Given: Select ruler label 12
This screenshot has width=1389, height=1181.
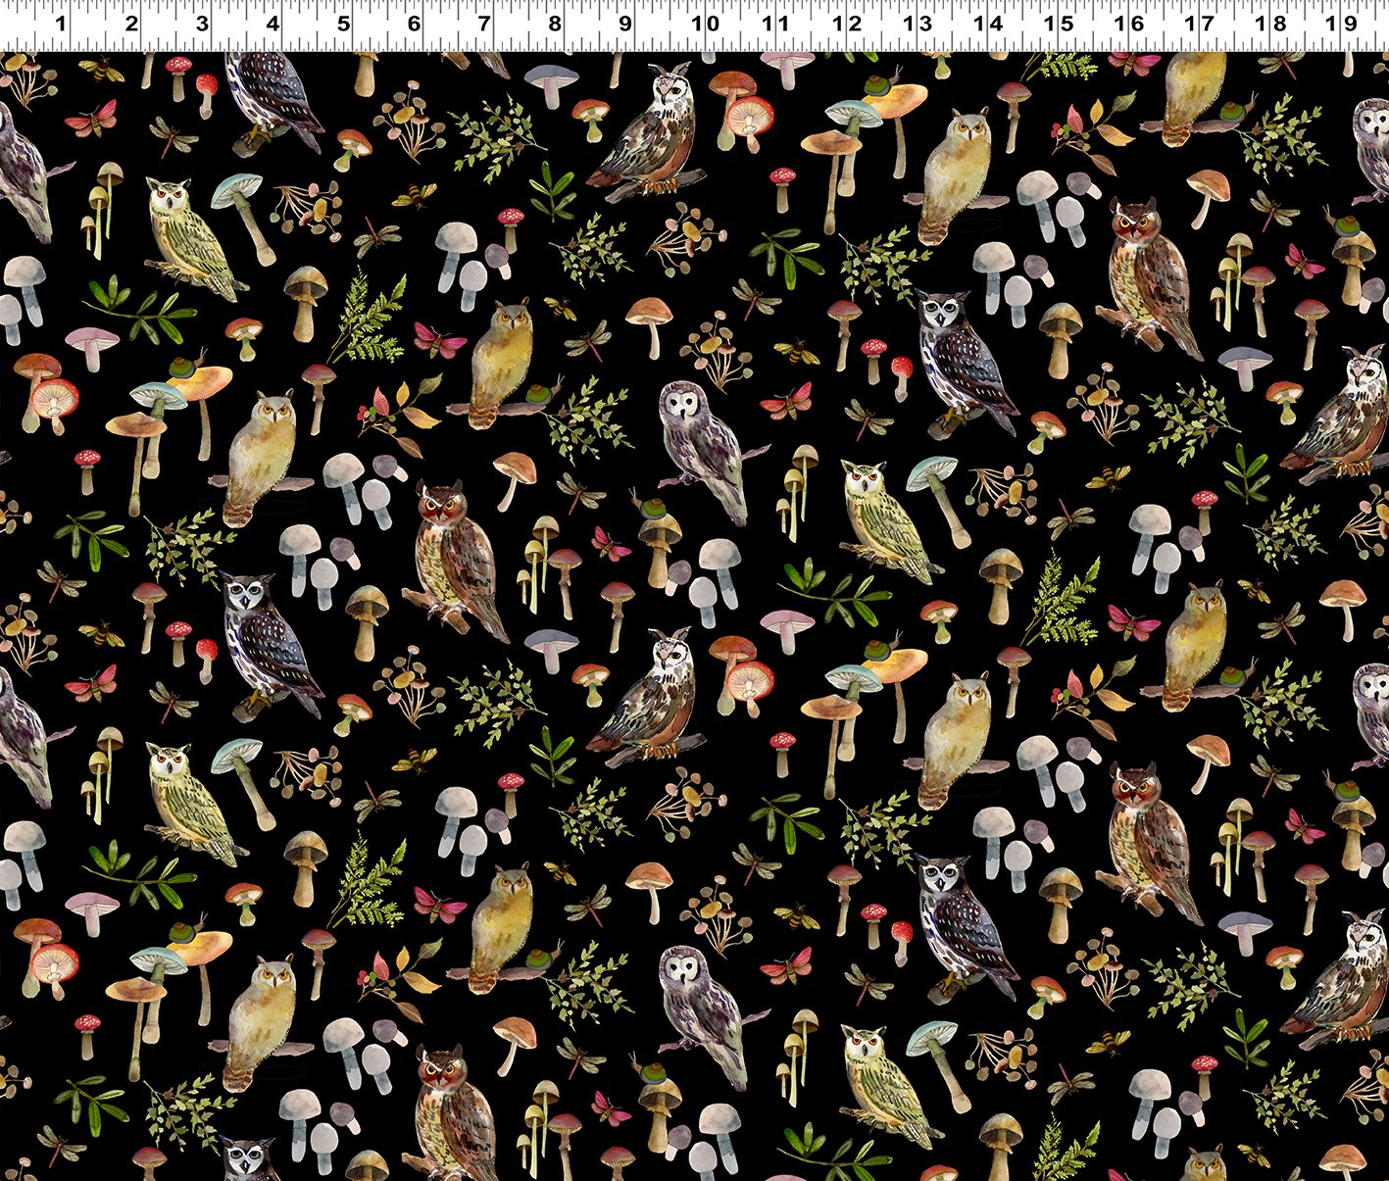Looking at the screenshot, I should tap(847, 24).
